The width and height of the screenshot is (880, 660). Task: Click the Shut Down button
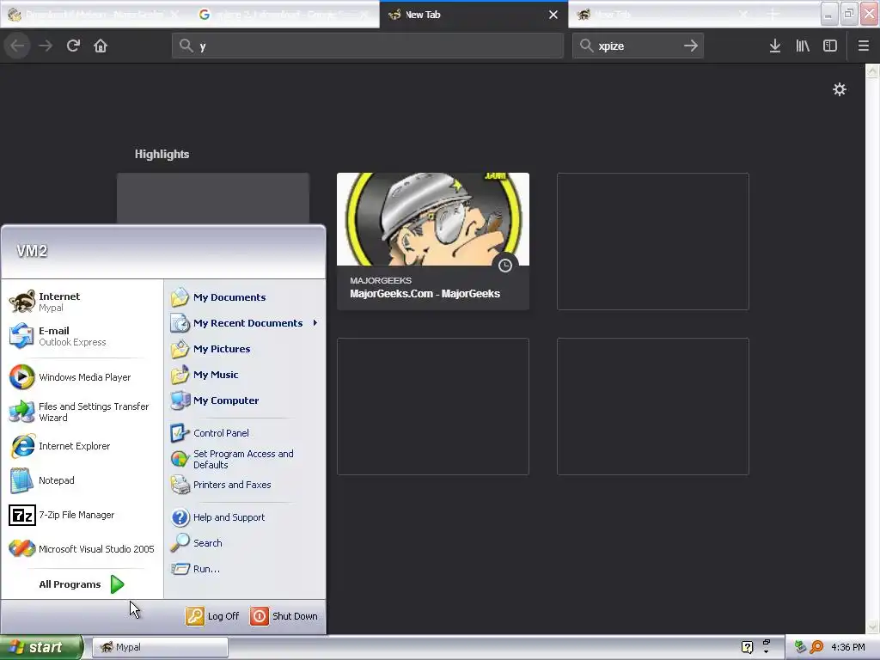click(x=284, y=615)
